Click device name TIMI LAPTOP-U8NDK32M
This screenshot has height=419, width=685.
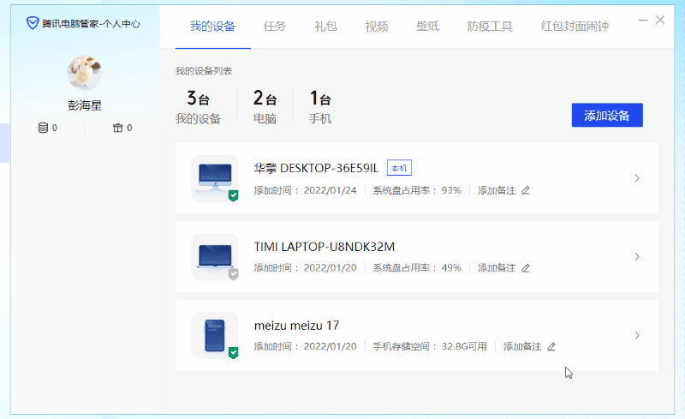(325, 247)
